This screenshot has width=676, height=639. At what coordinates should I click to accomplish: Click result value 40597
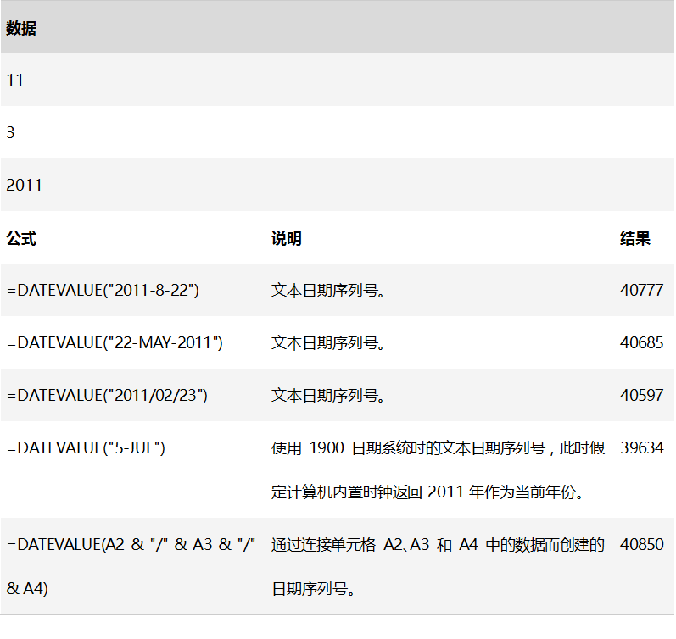click(641, 396)
